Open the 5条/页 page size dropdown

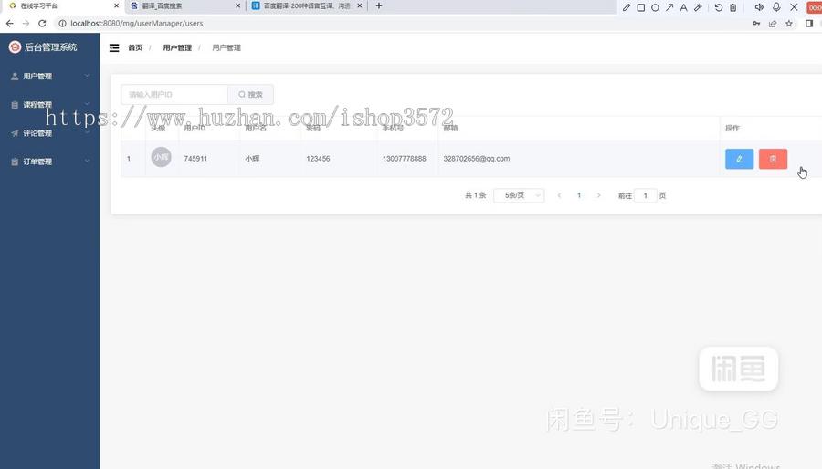(519, 195)
